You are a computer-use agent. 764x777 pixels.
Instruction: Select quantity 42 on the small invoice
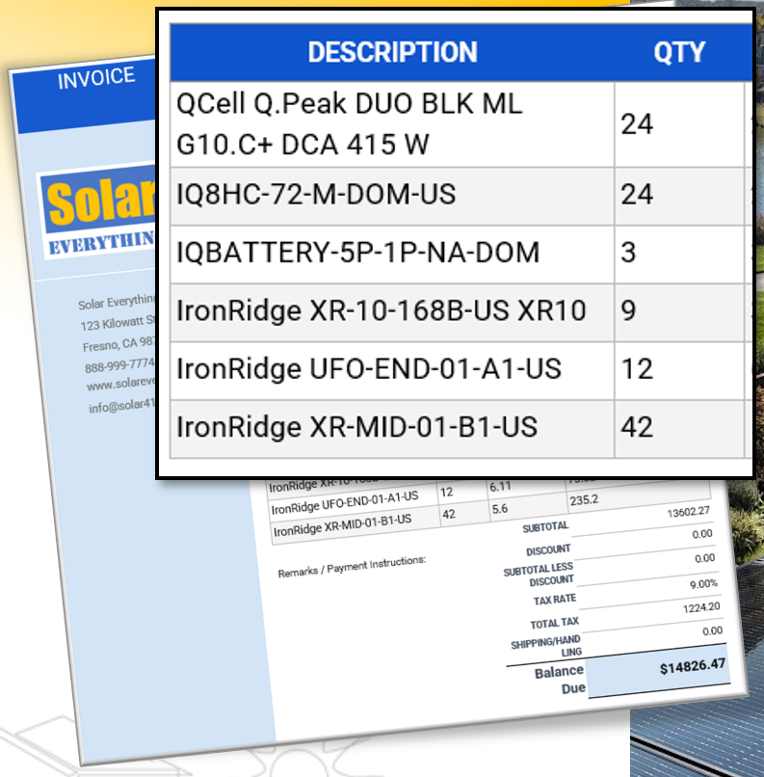tap(449, 515)
